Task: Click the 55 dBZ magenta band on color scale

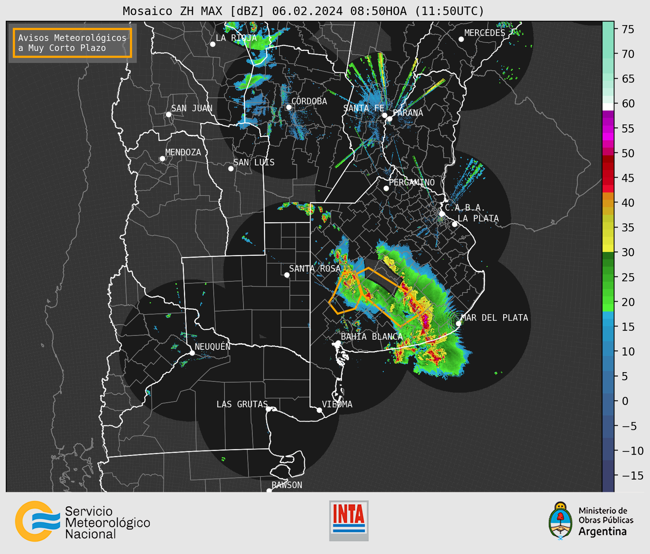Action: [608, 129]
